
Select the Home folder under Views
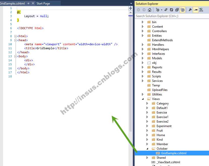coord(161,135)
